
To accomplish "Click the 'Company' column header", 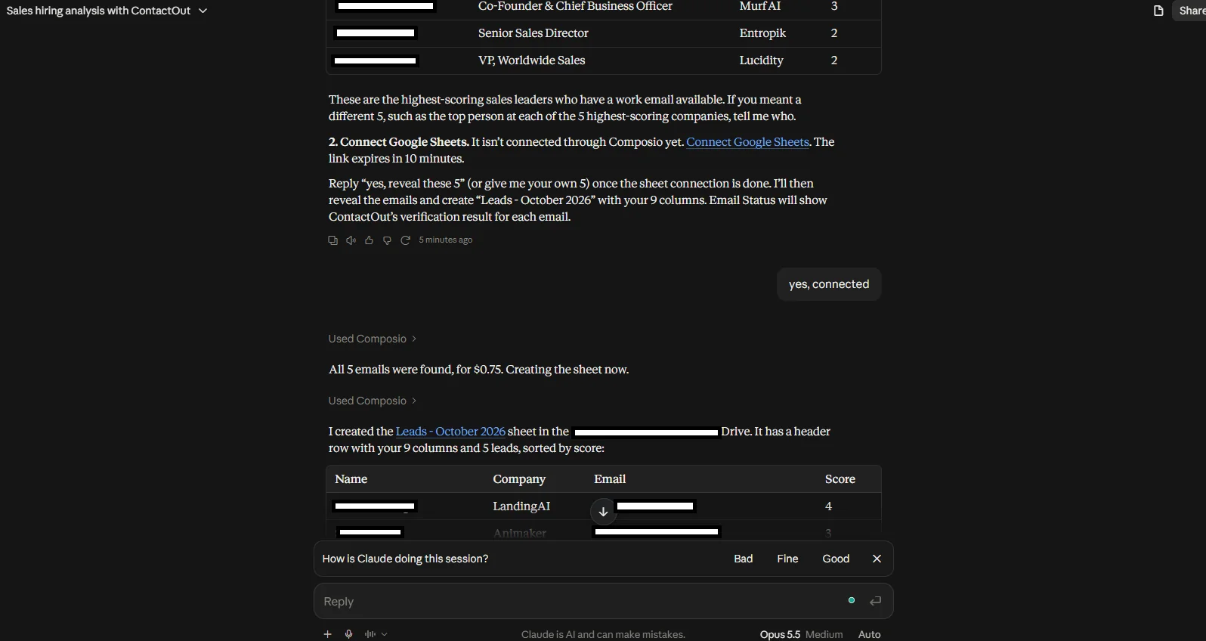I will pyautogui.click(x=519, y=479).
